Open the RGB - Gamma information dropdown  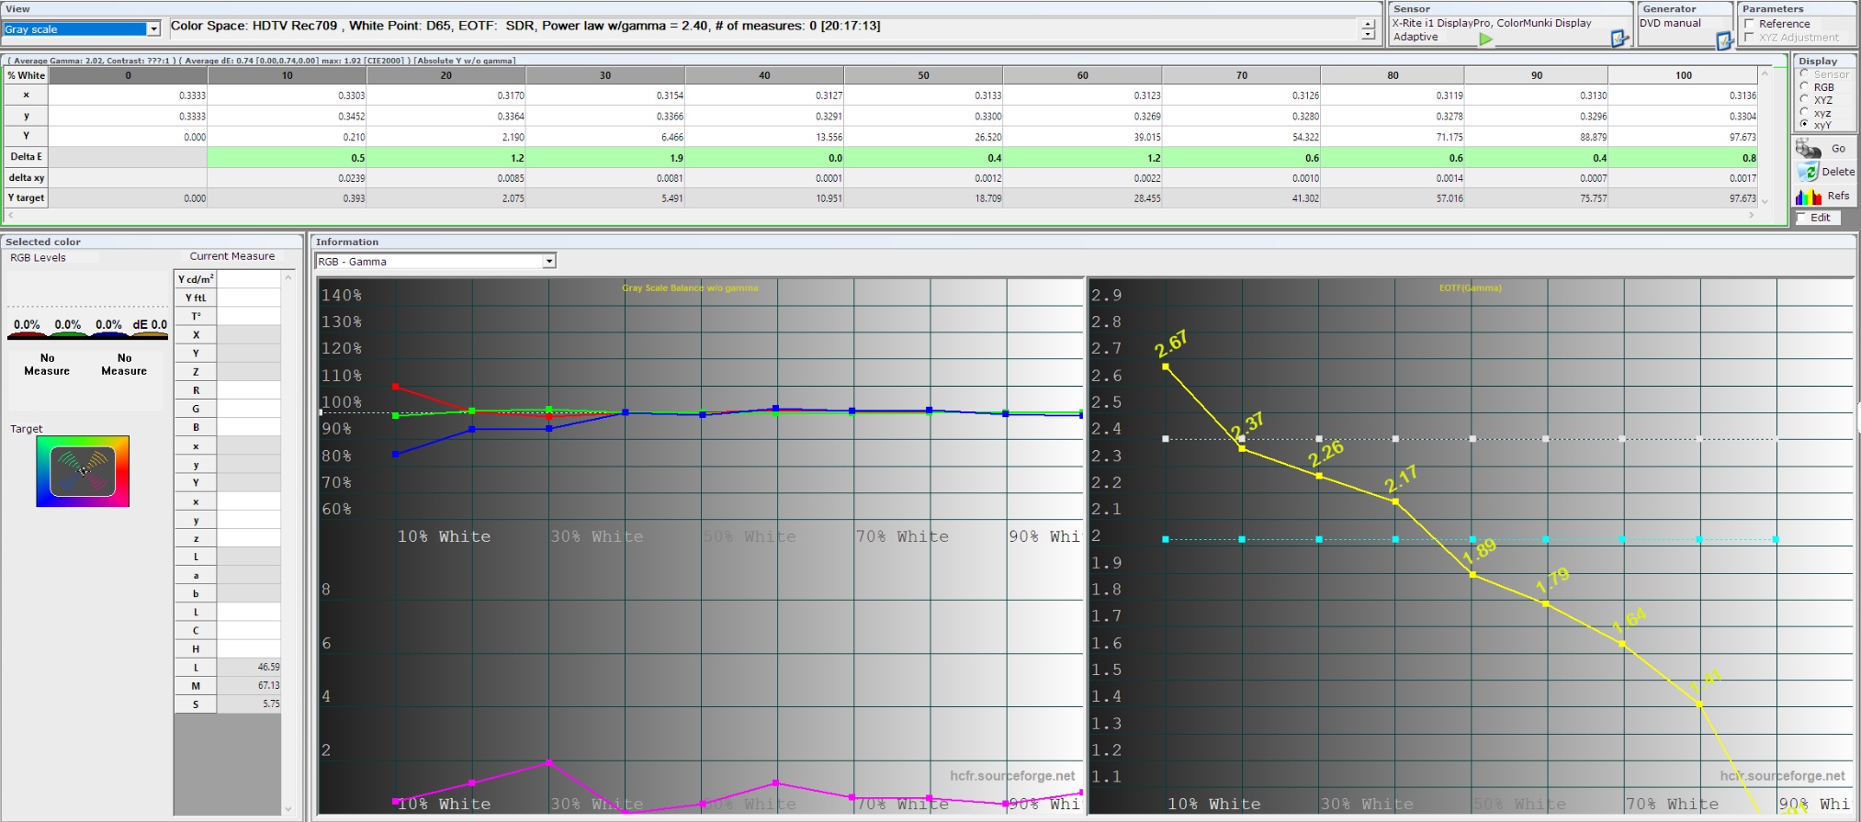point(548,262)
